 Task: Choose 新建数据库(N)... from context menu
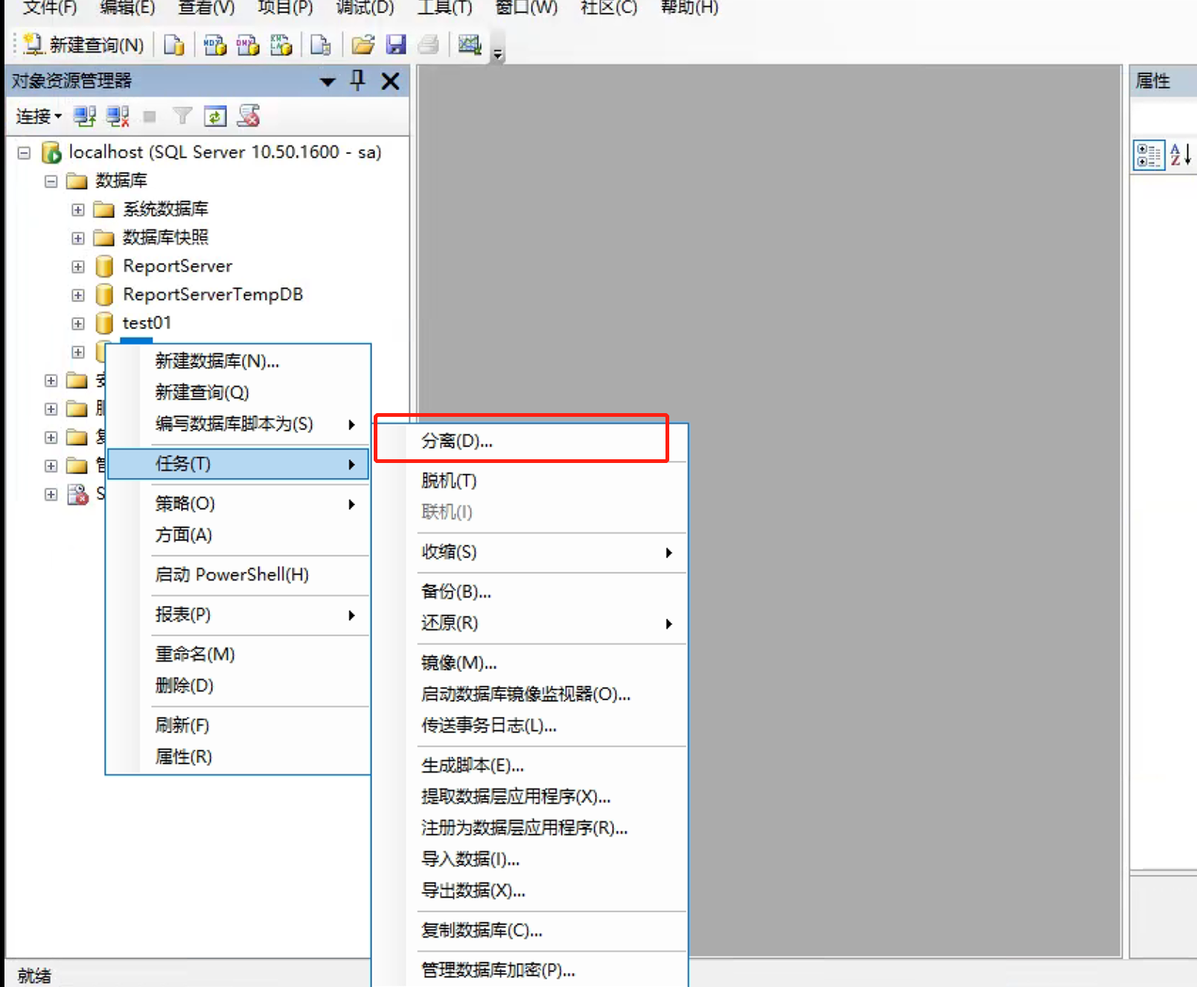tap(238, 361)
